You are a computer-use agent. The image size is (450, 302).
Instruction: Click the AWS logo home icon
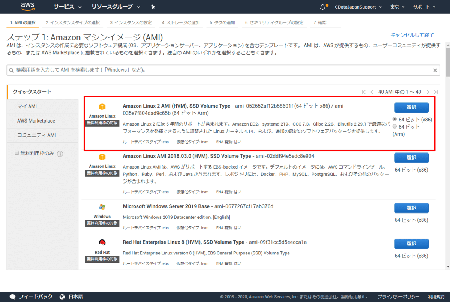(x=28, y=7)
